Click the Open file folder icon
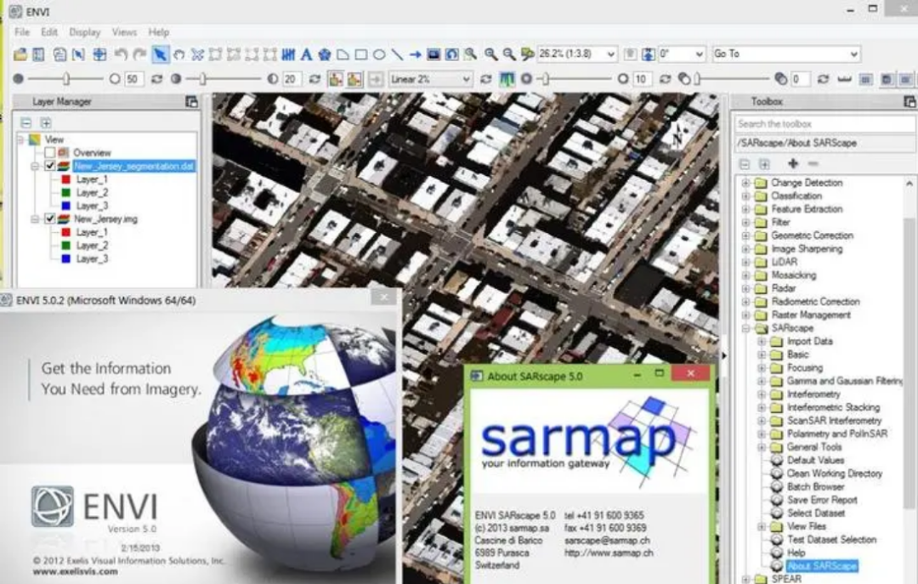 [x=20, y=54]
